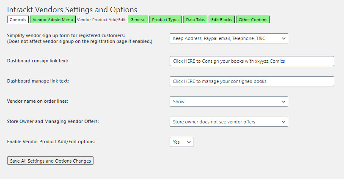The image size is (344, 179).
Task: Switch to the Vendor Admin Menu tab
Action: (x=53, y=19)
